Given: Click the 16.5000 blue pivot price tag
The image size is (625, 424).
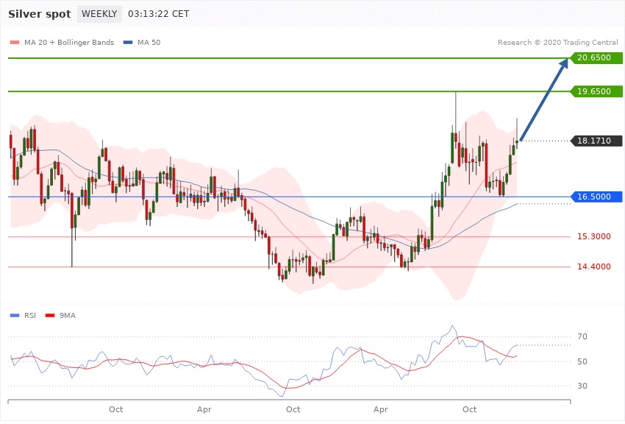Looking at the screenshot, I should click(x=596, y=197).
